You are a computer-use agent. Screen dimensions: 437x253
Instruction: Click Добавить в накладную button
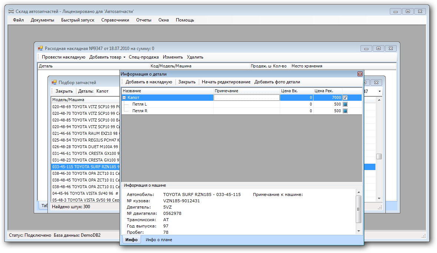click(x=148, y=82)
